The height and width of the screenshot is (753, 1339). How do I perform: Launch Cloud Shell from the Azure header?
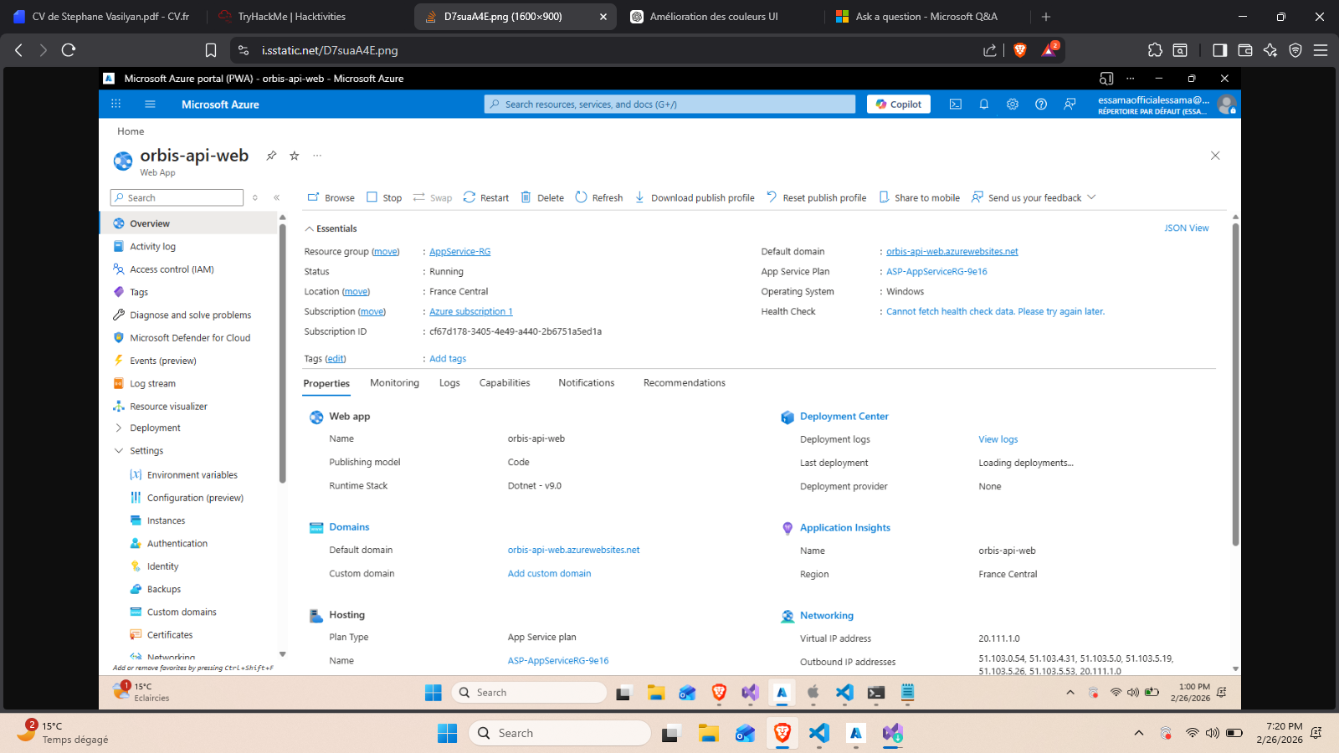955,104
